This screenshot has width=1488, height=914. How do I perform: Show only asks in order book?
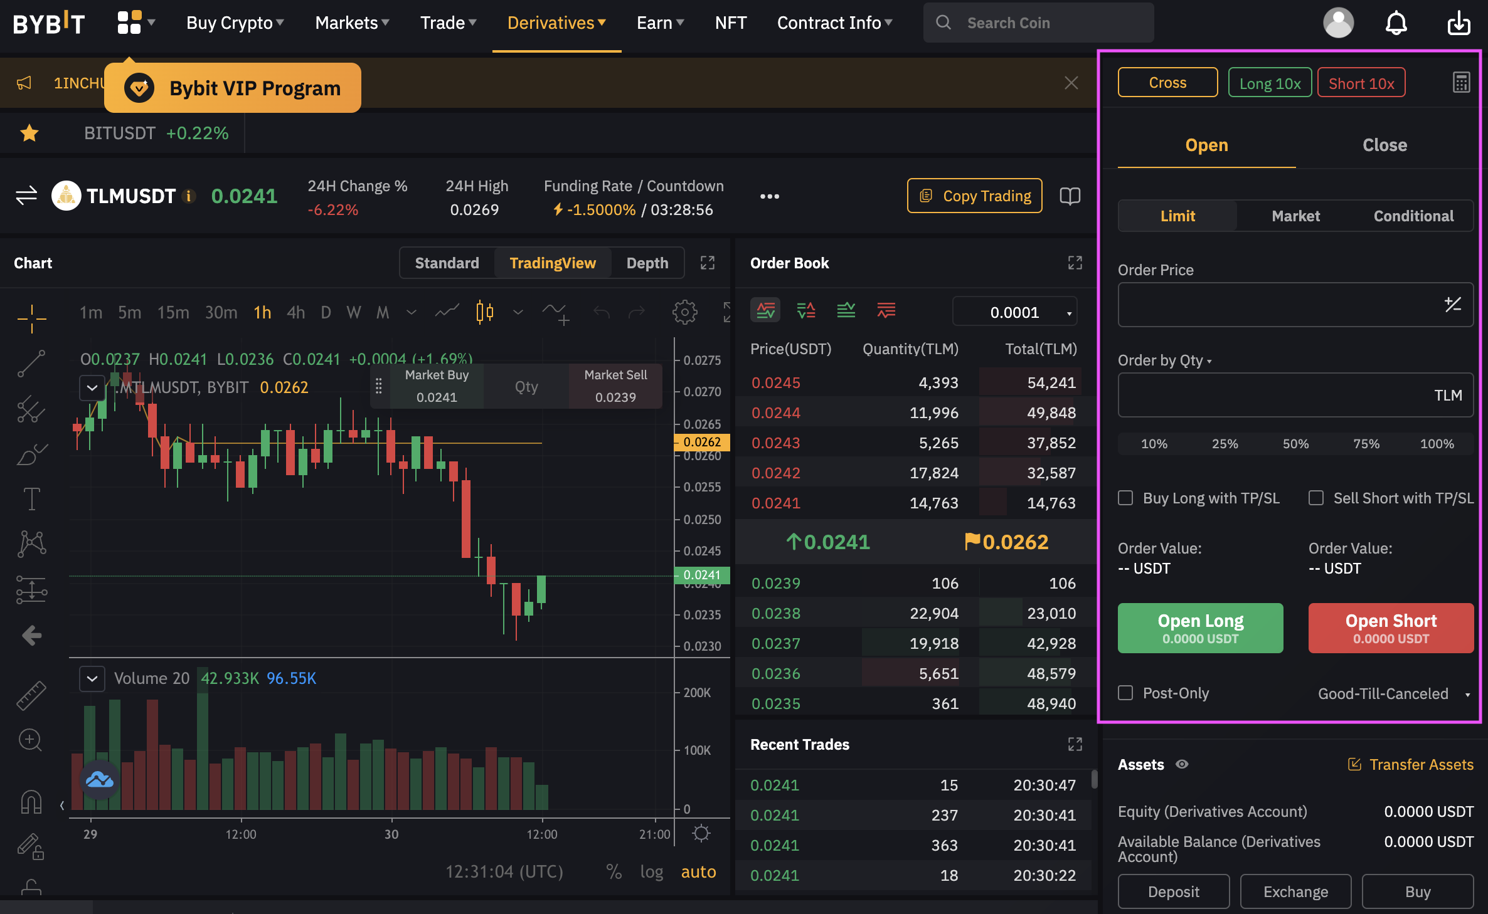point(886,310)
